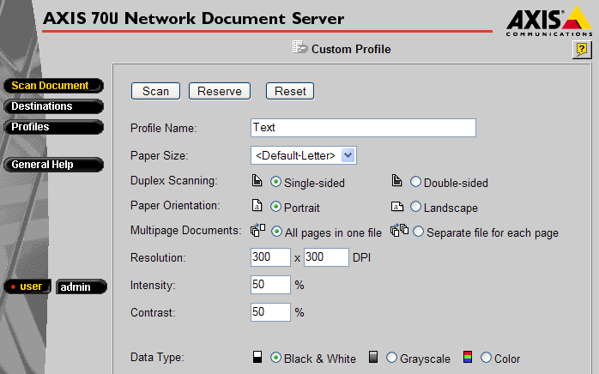
Task: Select Single-sided duplex scanning
Action: click(x=275, y=182)
